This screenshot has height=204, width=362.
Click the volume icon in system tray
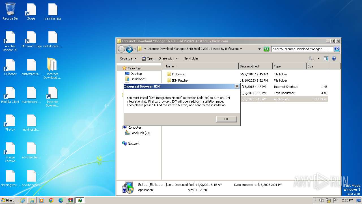[322, 200]
